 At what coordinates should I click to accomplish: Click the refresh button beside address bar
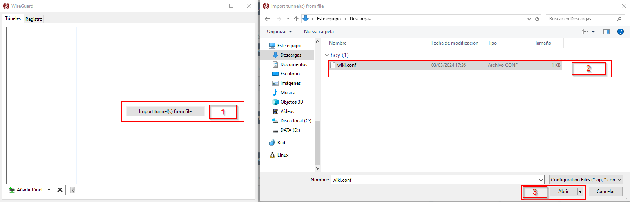(537, 19)
